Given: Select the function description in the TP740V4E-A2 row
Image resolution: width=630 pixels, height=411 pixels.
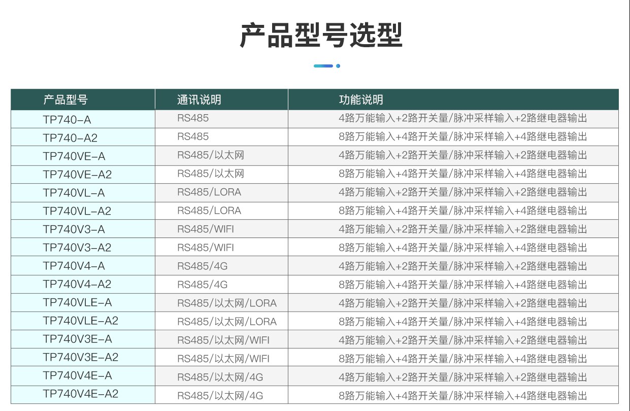Looking at the screenshot, I should tap(463, 395).
